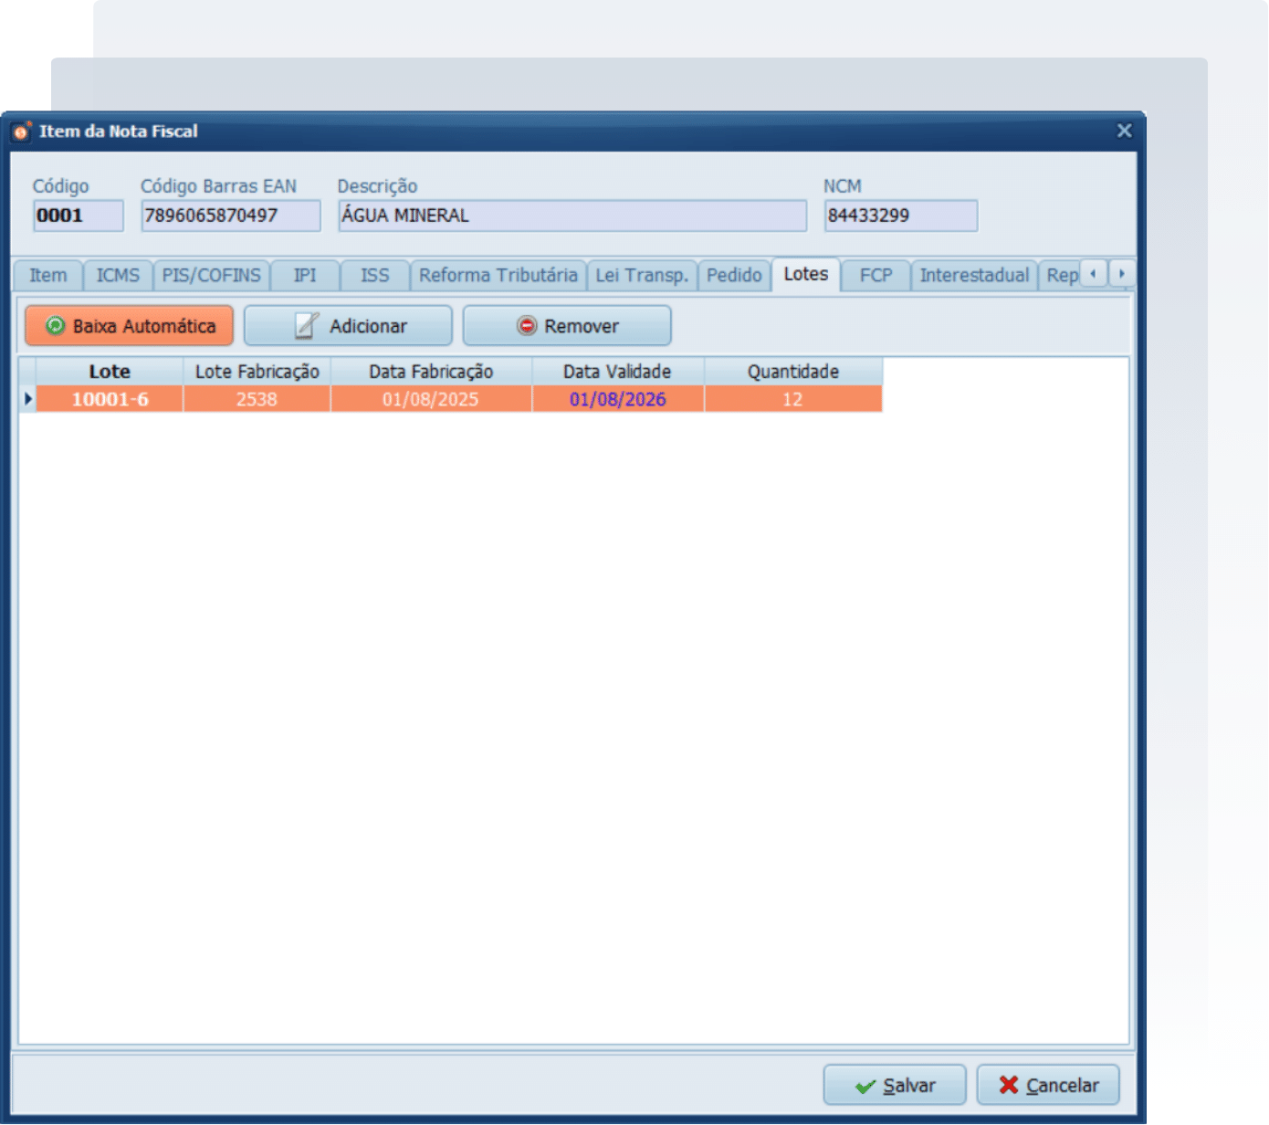Click the Adicionar notepad pencil icon
1269x1125 pixels.
click(307, 326)
